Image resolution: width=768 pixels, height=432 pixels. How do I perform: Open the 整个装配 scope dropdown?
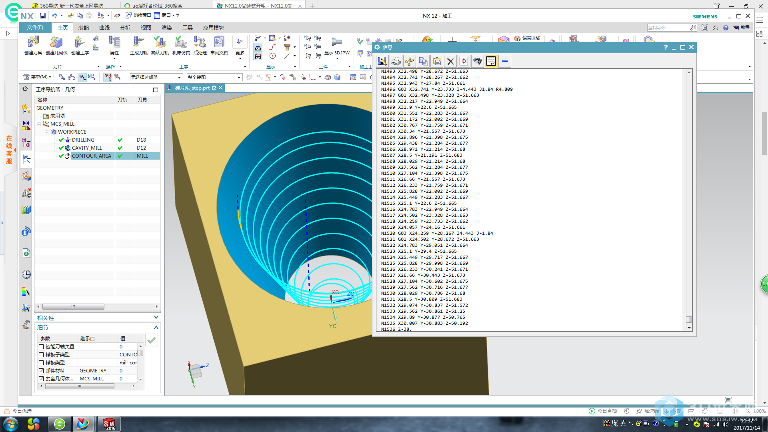pyautogui.click(x=214, y=77)
